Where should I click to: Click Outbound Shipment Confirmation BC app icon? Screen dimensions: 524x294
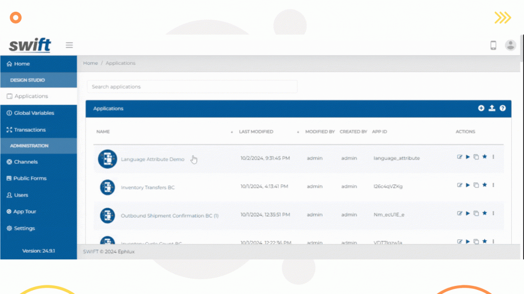pyautogui.click(x=107, y=216)
